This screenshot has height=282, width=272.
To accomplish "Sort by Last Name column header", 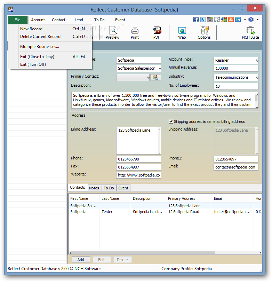I will point(115,198).
